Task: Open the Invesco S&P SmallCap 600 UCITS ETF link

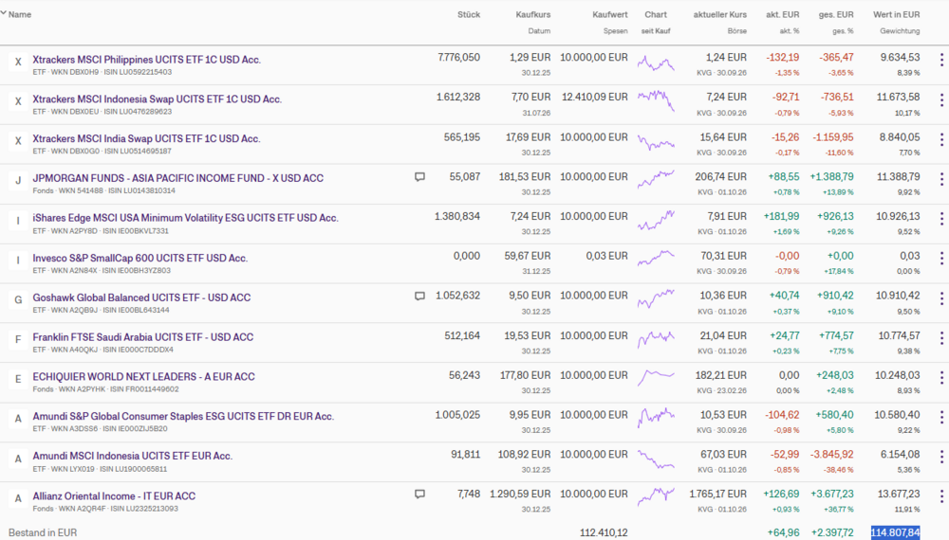Action: (140, 258)
